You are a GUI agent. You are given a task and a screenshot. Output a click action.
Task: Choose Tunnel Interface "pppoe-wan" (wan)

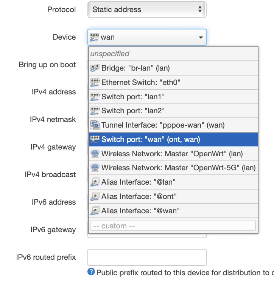click(x=173, y=125)
